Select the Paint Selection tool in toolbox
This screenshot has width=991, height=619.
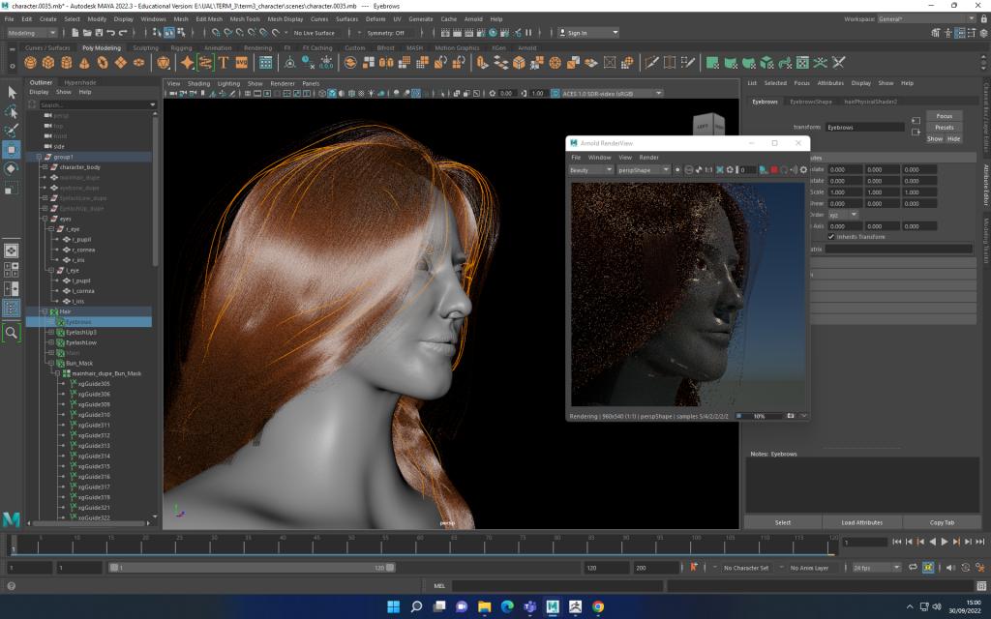[x=12, y=131]
